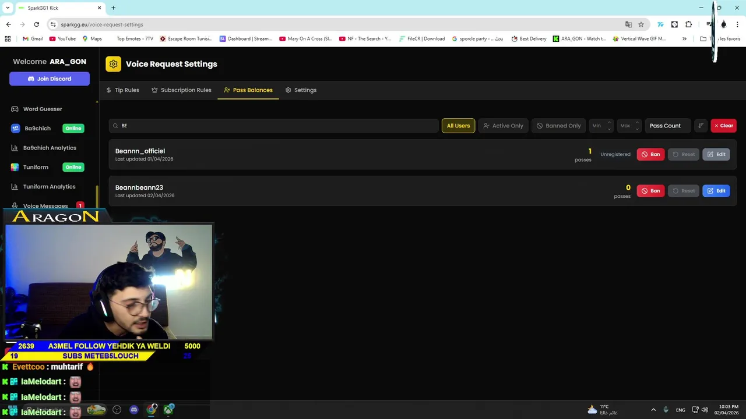Edit passes for Beannn_officiel
This screenshot has width=746, height=419.
pyautogui.click(x=716, y=154)
